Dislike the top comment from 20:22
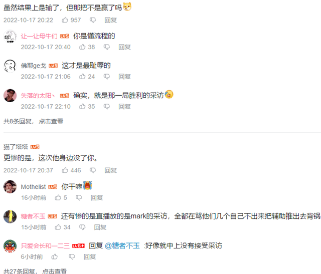The width and height of the screenshot is (321, 274). [93, 20]
